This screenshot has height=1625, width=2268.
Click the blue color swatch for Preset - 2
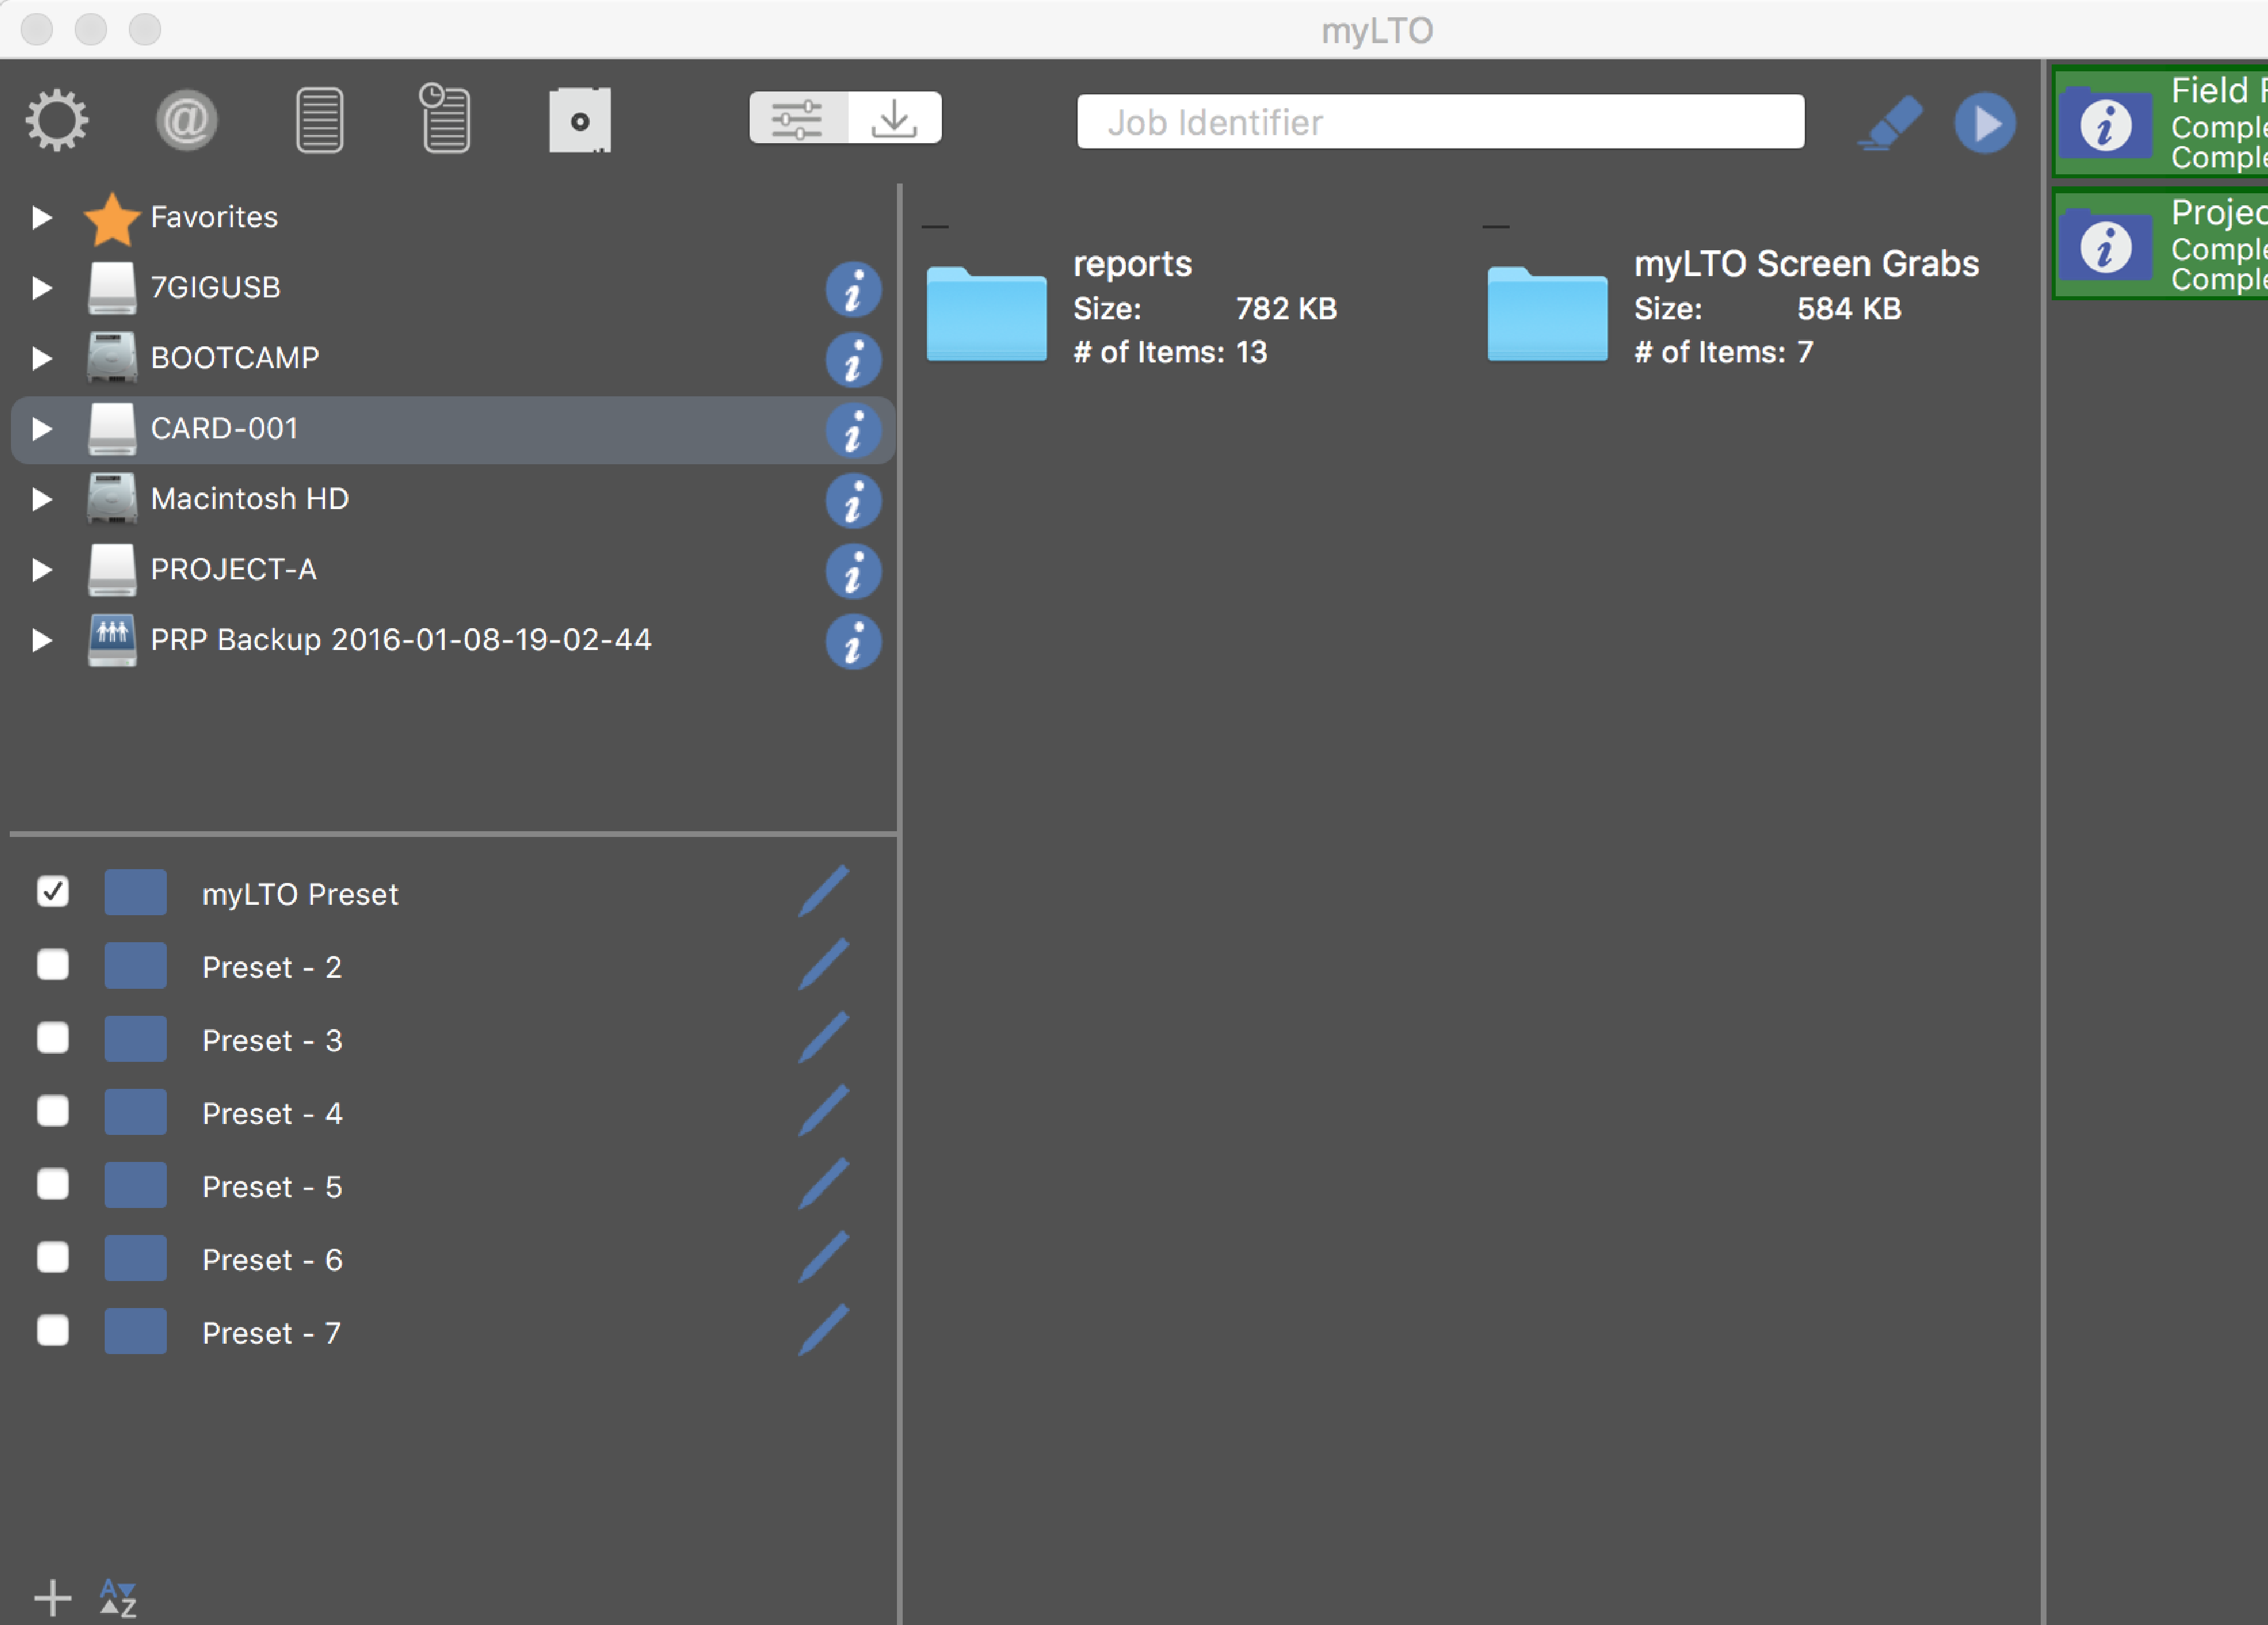click(135, 965)
